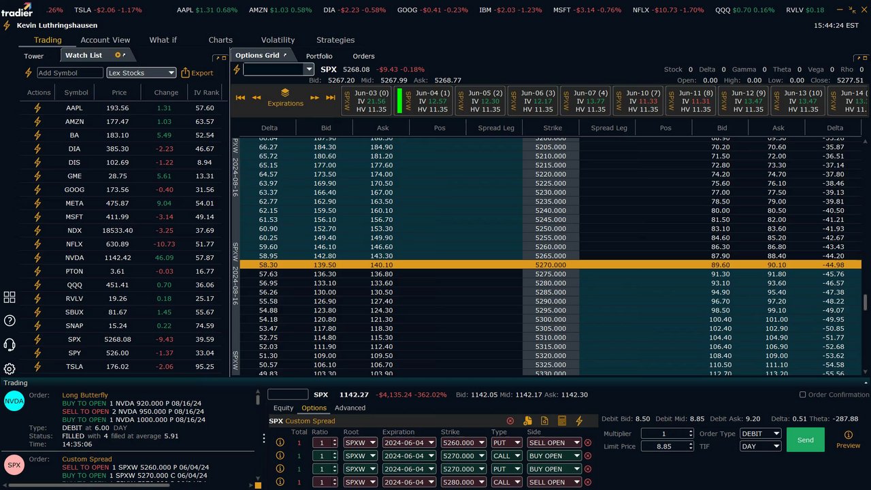Select the Equity order tab
The width and height of the screenshot is (871, 490).
(x=283, y=408)
